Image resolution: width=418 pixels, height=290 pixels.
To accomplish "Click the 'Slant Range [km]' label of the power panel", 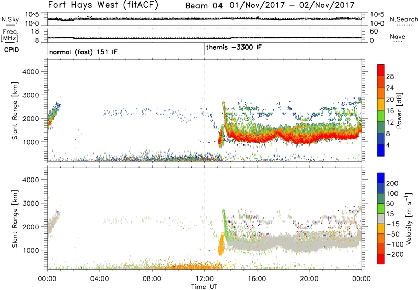I will 15,110.
